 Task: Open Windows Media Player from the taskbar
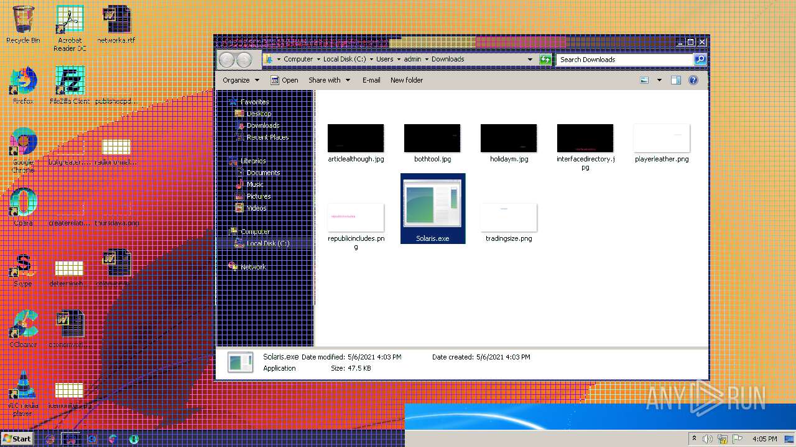tap(92, 439)
